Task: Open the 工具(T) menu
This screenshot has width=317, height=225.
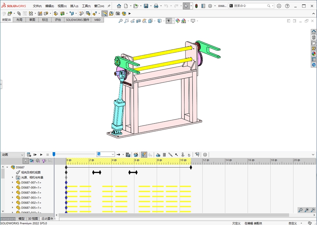Action: (86, 6)
